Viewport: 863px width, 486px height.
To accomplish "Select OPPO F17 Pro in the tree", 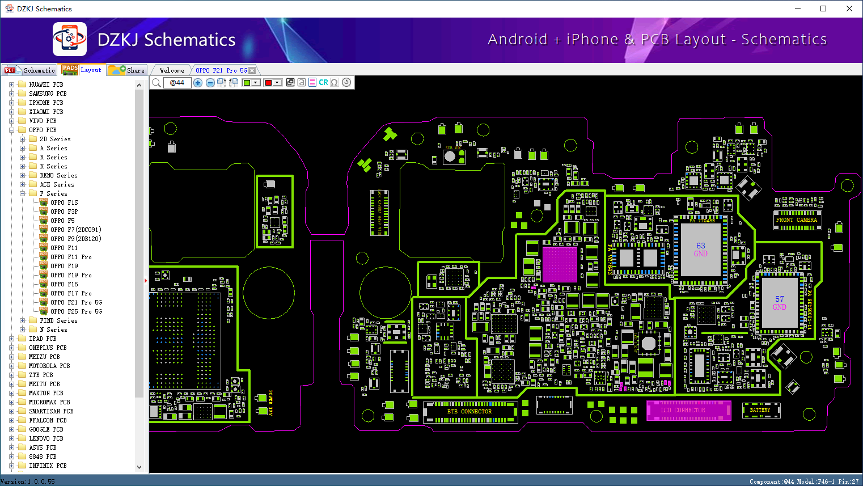I will coord(71,293).
